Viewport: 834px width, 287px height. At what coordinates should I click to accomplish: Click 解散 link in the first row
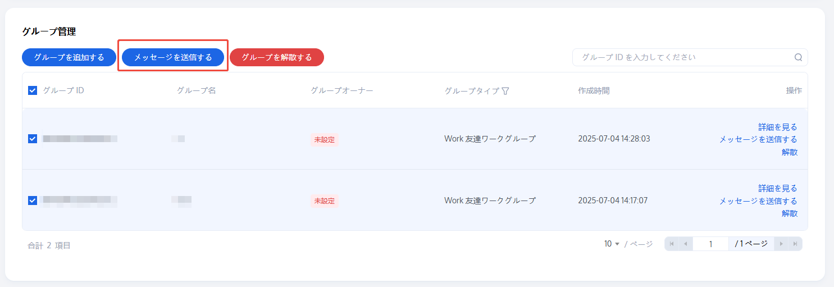coord(789,152)
